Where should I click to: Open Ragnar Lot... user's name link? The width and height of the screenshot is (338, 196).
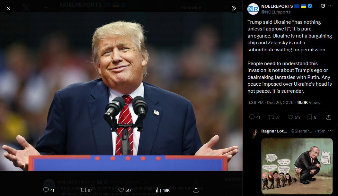coord(274,131)
